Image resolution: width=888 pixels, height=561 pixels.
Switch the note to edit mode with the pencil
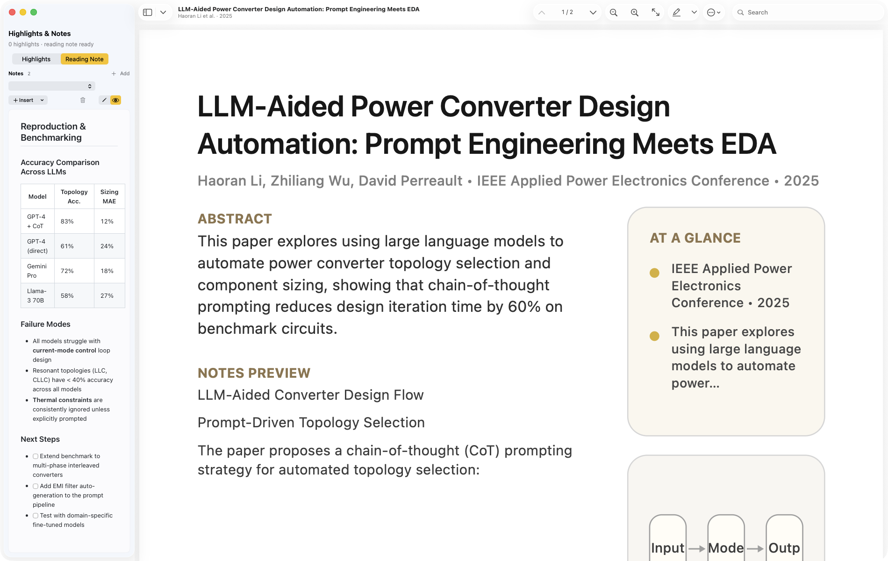tap(104, 100)
